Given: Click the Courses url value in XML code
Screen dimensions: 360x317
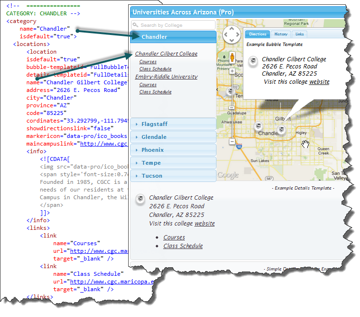Looking at the screenshot, I should tap(99, 251).
